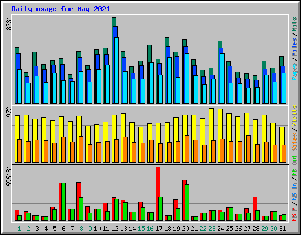301x235 pixels.
Task: Click the tallest yellow Visits bar, day 23
Action: [x=211, y=135]
